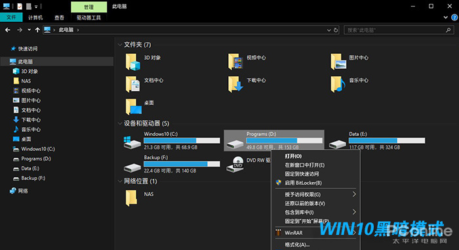Expand the ribbon with the chevron
The width and height of the screenshot is (459, 250).
445,18
